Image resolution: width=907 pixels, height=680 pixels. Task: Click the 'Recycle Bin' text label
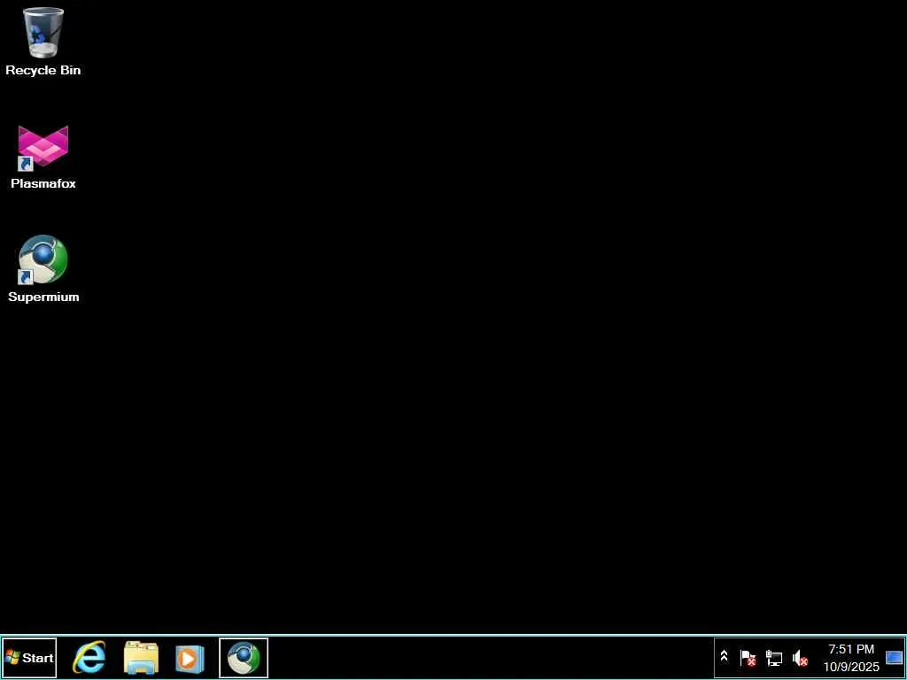coord(43,70)
